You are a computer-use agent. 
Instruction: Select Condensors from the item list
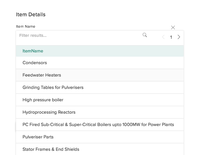coord(100,63)
